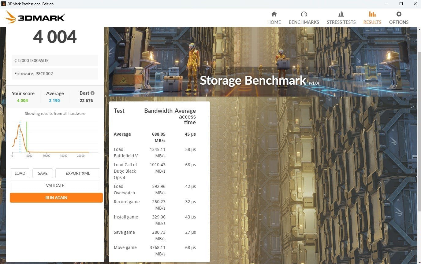
Task: Click the blue Average score 2 190
Action: 54,101
